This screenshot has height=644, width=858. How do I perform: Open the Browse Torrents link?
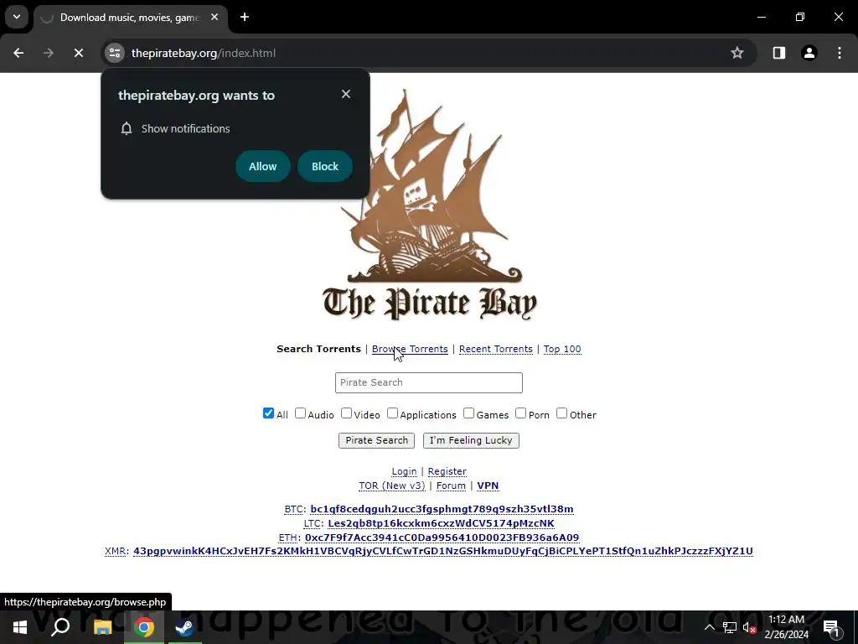(410, 349)
